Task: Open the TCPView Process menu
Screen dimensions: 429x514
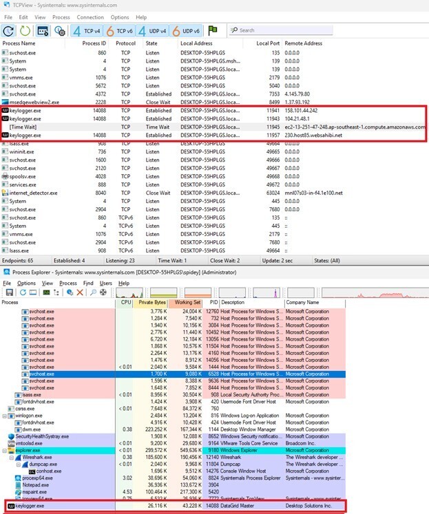Action: (61, 17)
